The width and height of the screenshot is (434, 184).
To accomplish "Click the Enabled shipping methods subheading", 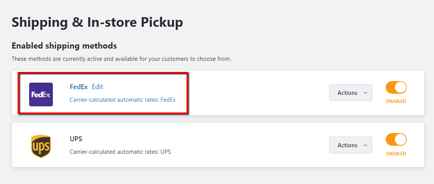I will click(64, 46).
